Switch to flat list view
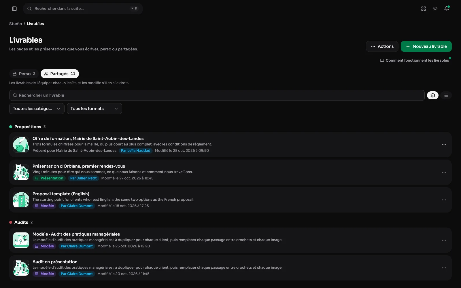 446,95
